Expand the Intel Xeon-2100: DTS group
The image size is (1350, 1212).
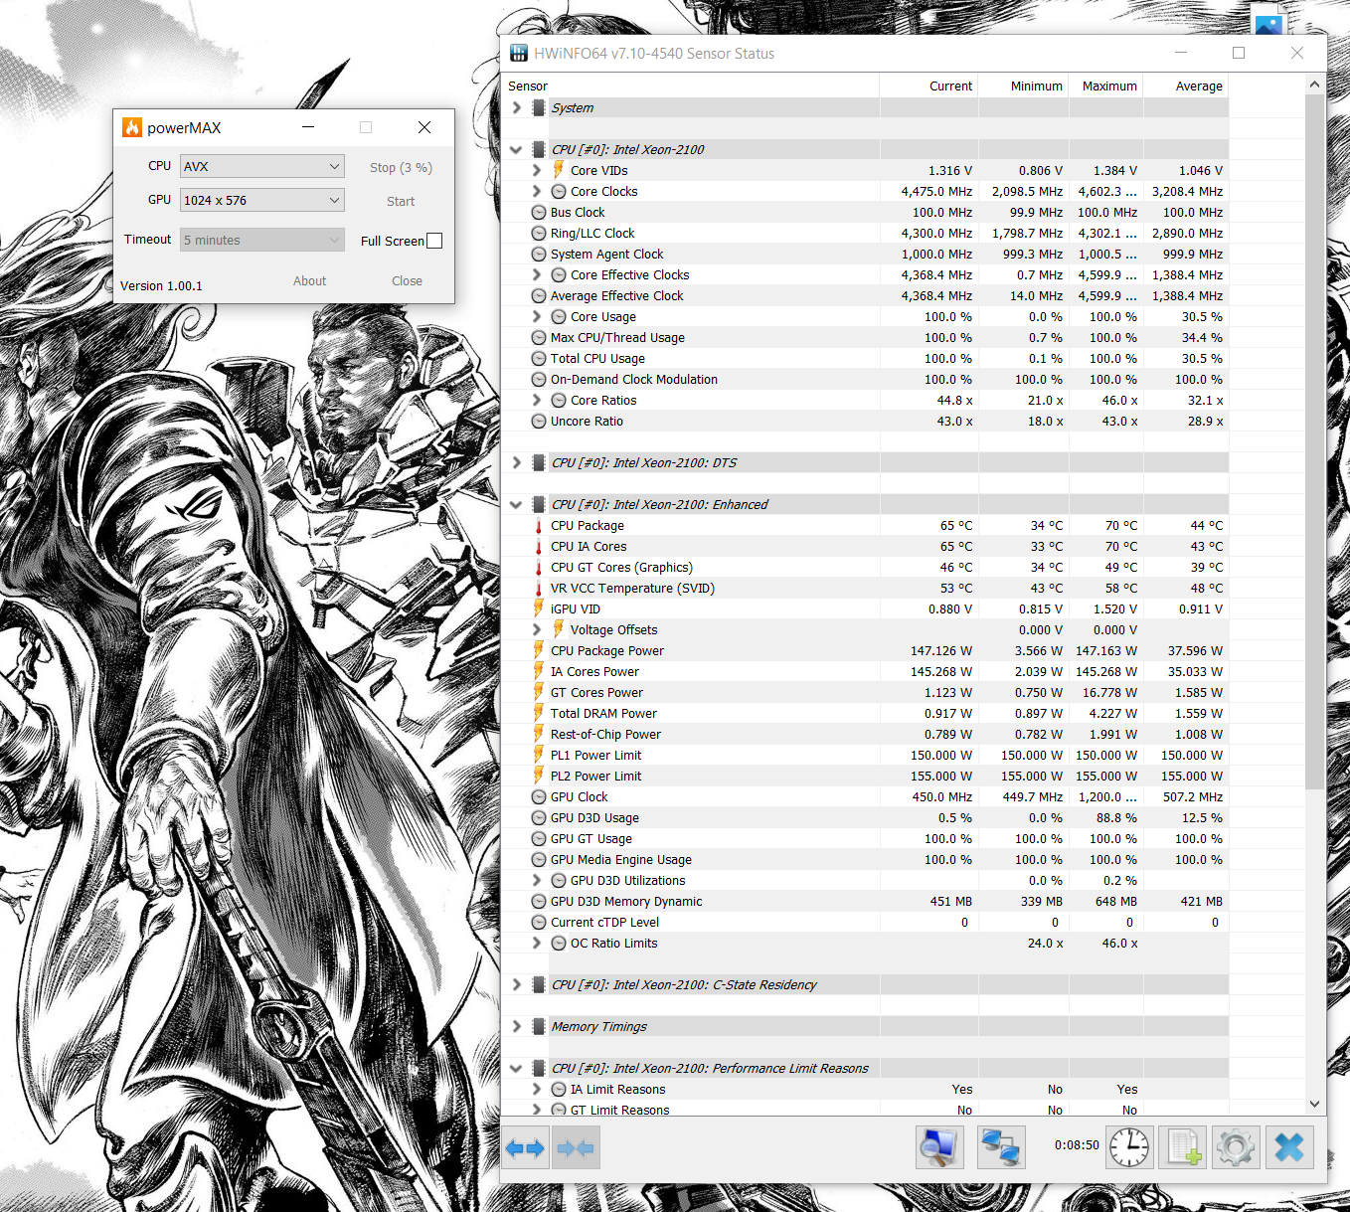[516, 462]
